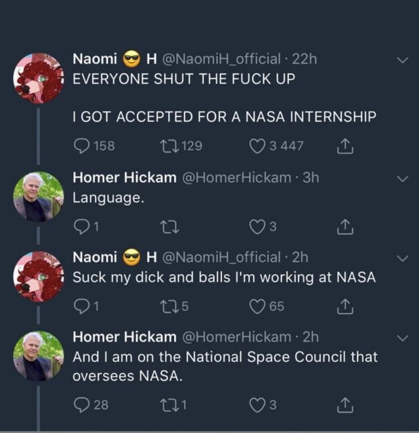The width and height of the screenshot is (419, 433).
Task: Open chevron menu on the "working at NASA" tweet
Action: coord(402,258)
